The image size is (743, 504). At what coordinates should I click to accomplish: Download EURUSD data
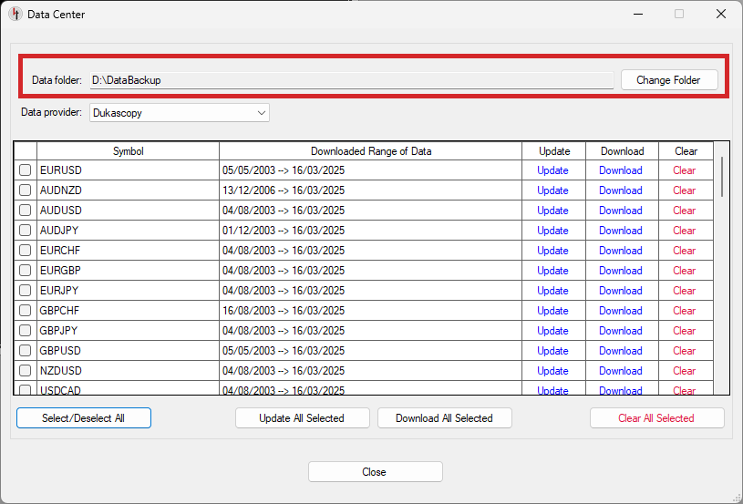click(x=621, y=170)
